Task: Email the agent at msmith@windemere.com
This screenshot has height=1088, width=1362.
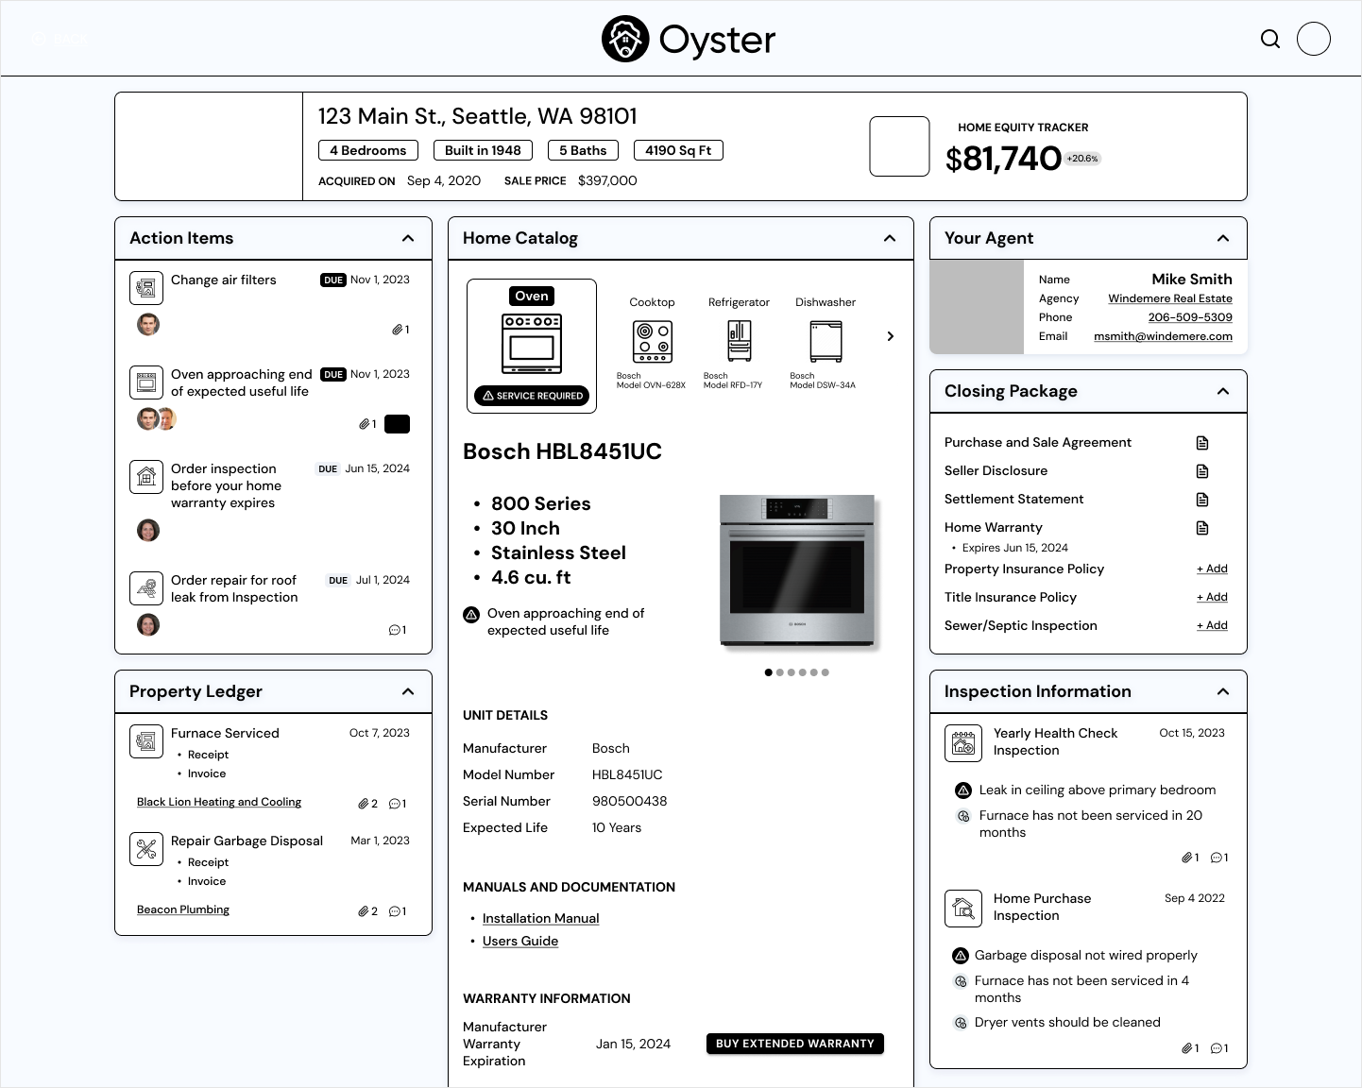Action: pos(1163,336)
